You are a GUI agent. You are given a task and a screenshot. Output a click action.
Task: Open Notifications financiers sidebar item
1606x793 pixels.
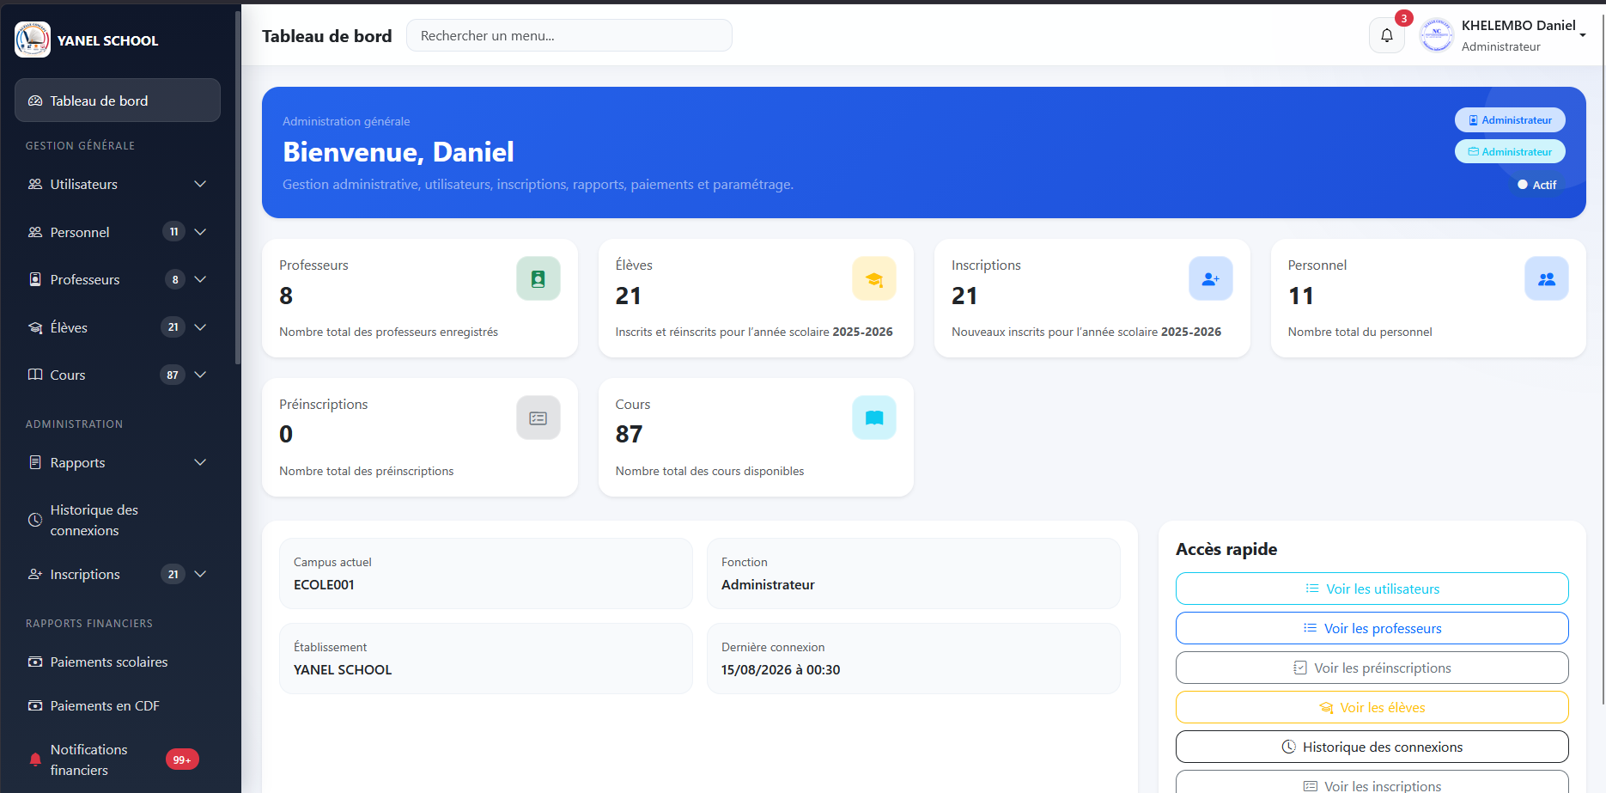point(118,759)
